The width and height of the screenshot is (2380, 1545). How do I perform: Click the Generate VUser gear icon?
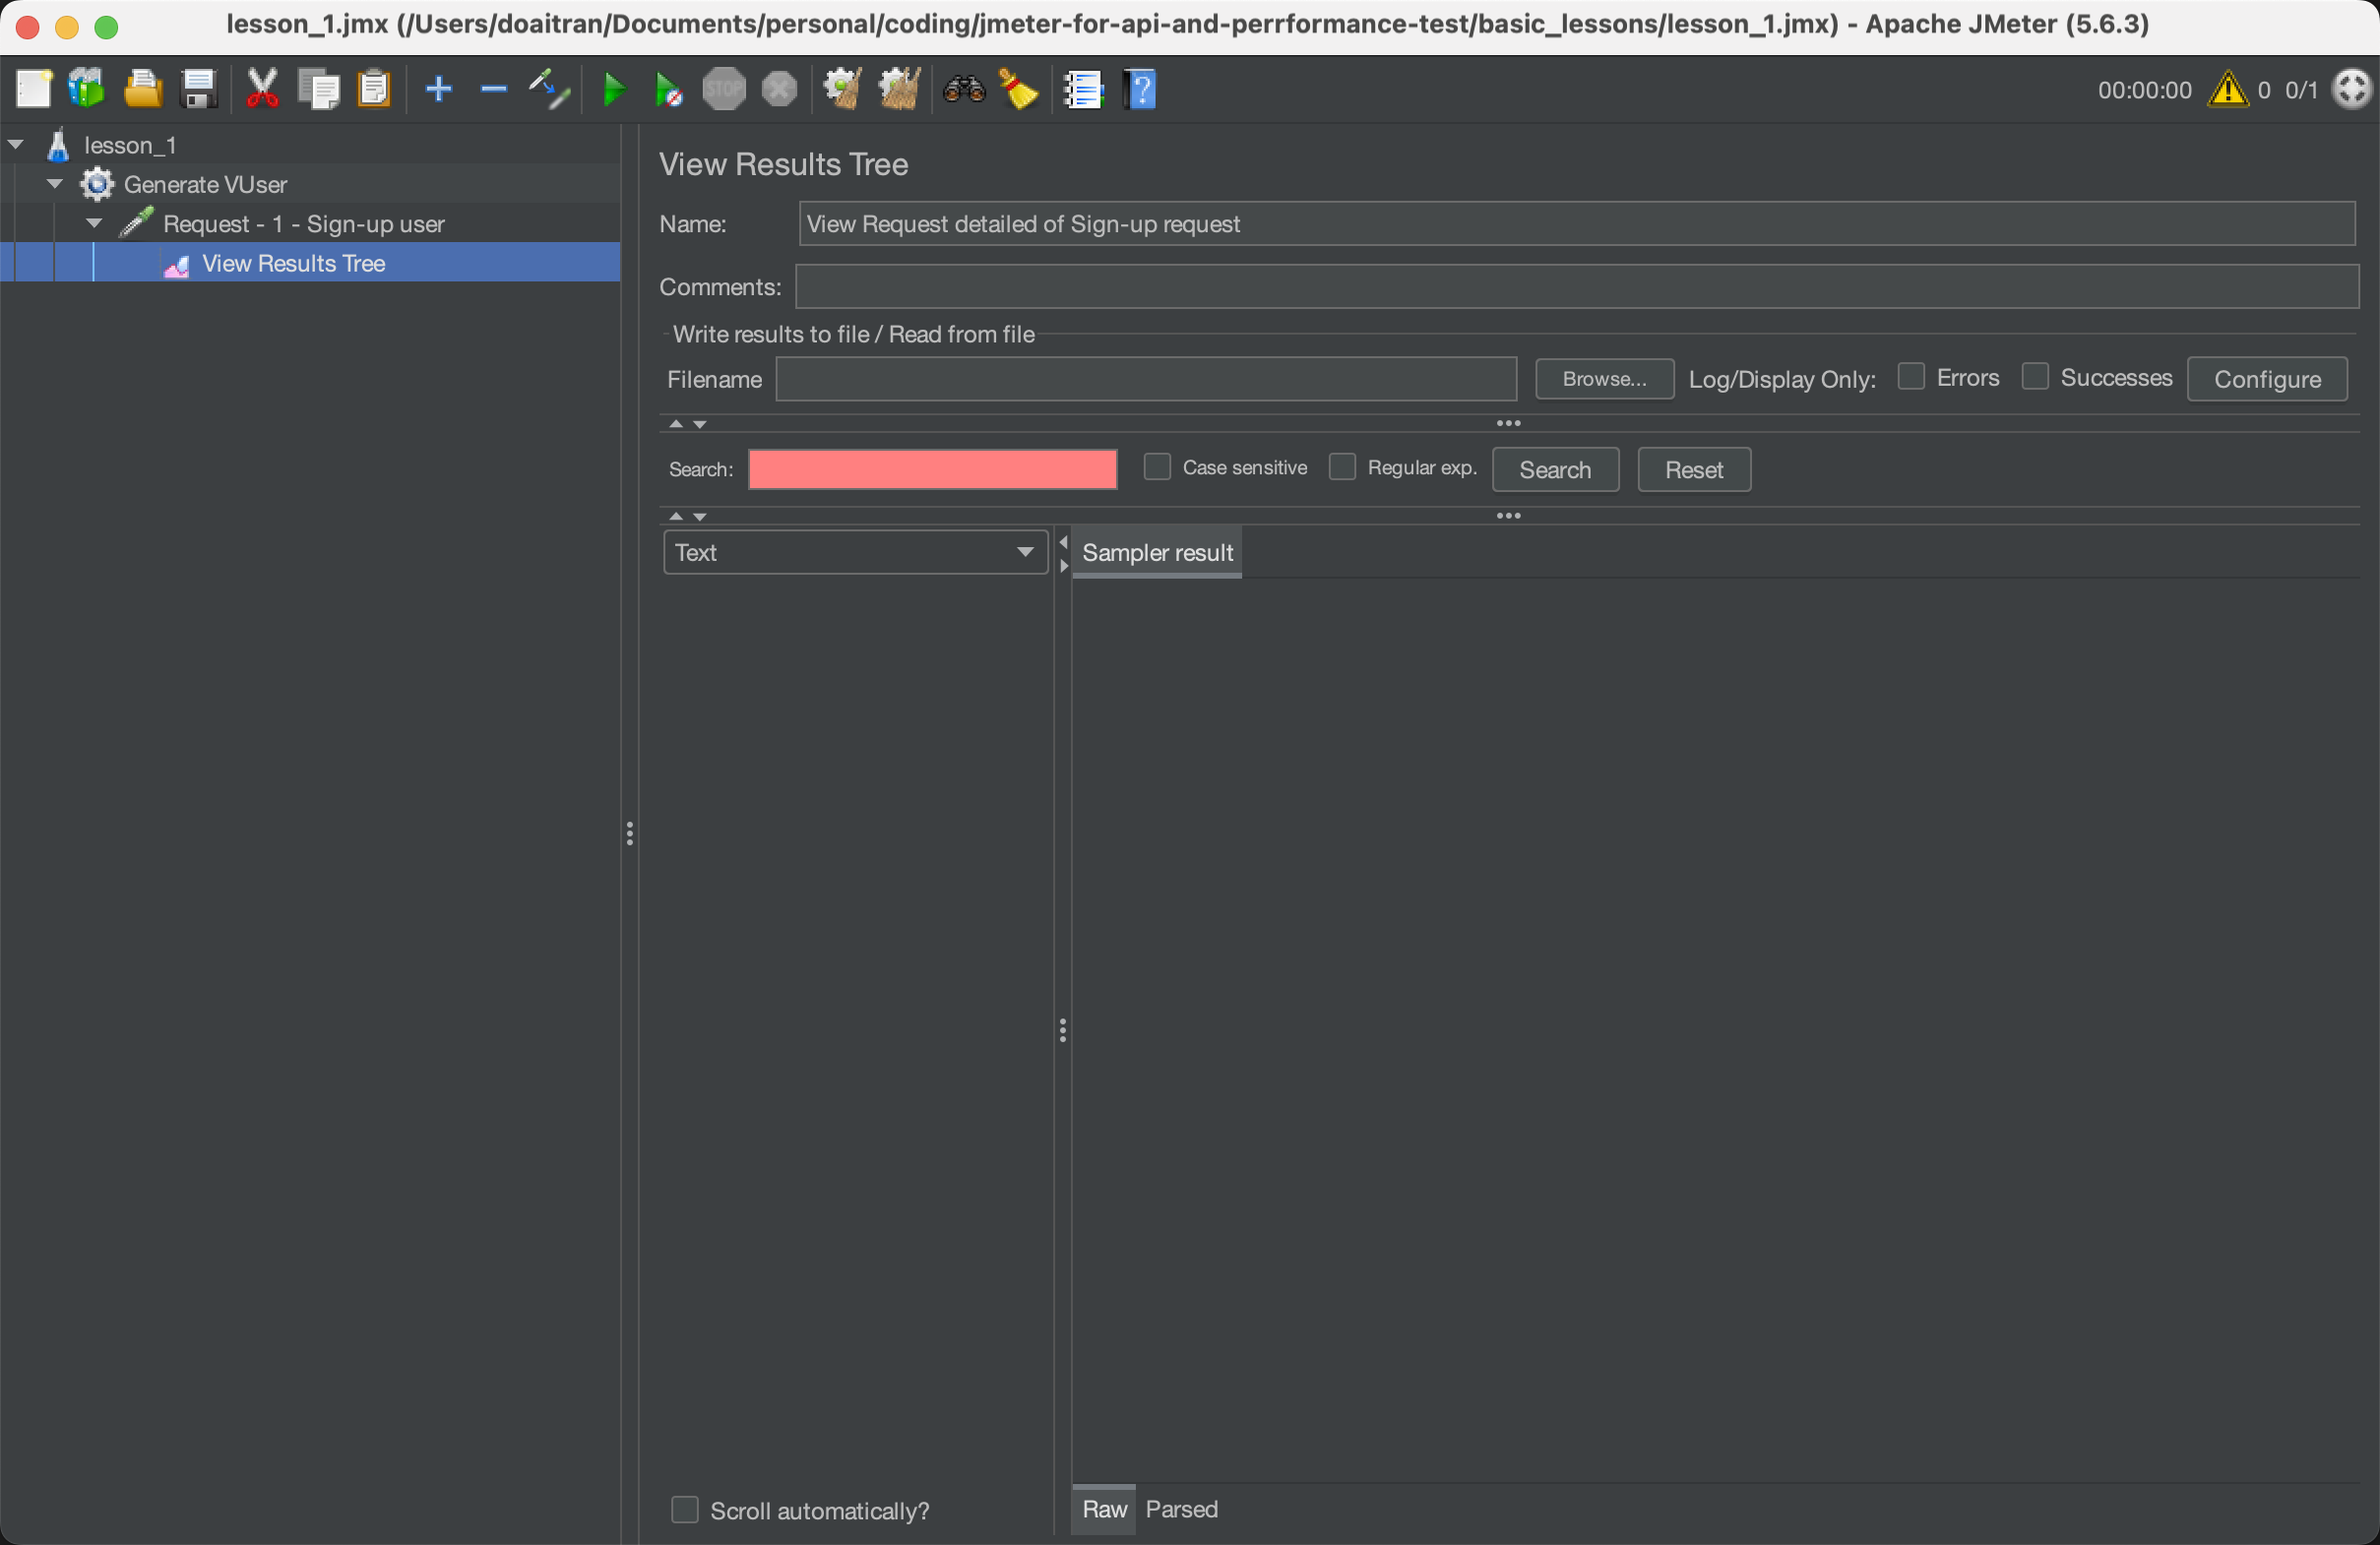coord(97,184)
